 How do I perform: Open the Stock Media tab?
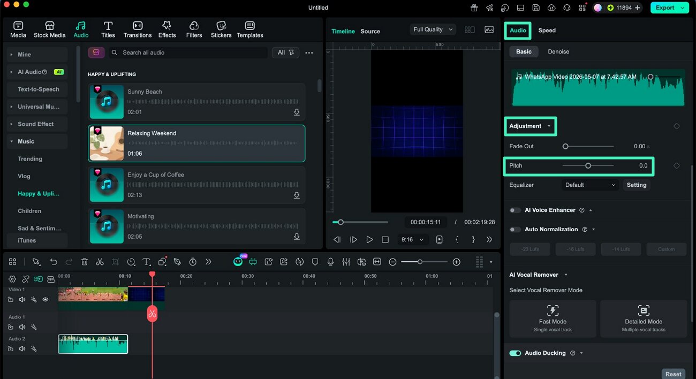pyautogui.click(x=50, y=29)
